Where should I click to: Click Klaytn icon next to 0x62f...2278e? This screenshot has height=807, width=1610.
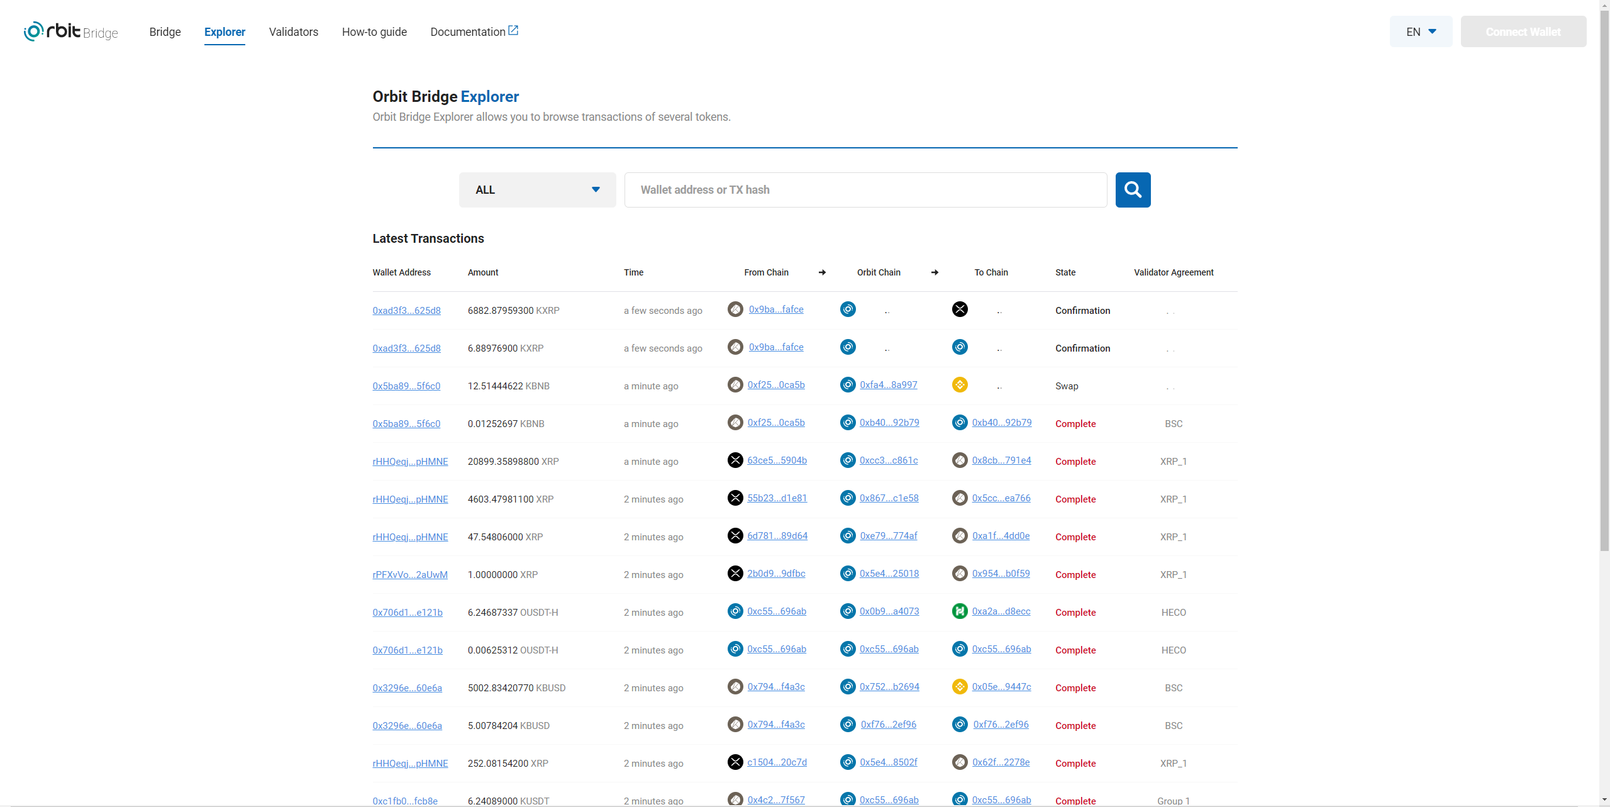(960, 762)
